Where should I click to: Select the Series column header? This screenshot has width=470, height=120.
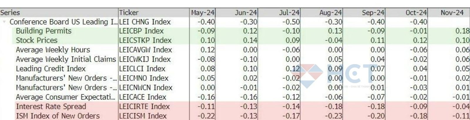pos(10,13)
